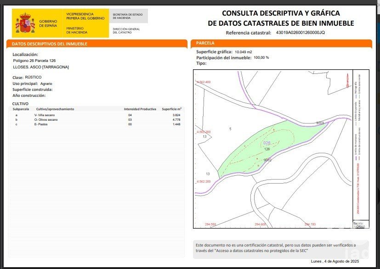This screenshot has width=380, height=269.
Task: Click the Dirección General del Catastro label
Action: click(x=126, y=30)
